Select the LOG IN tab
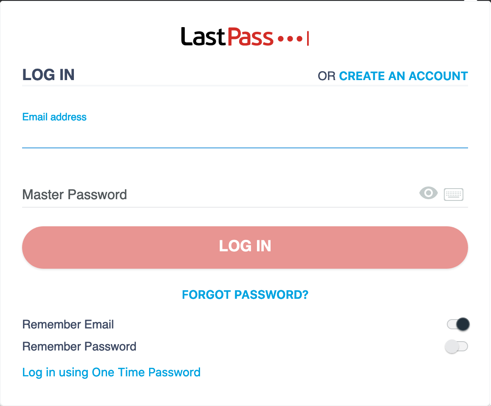491x406 pixels. tap(48, 75)
